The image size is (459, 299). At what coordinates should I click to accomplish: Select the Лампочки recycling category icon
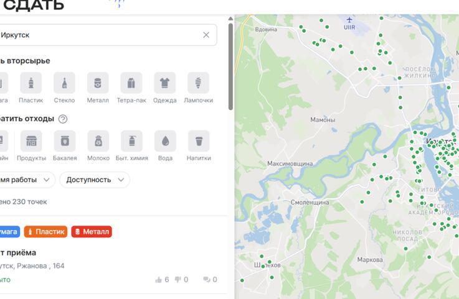coord(199,83)
